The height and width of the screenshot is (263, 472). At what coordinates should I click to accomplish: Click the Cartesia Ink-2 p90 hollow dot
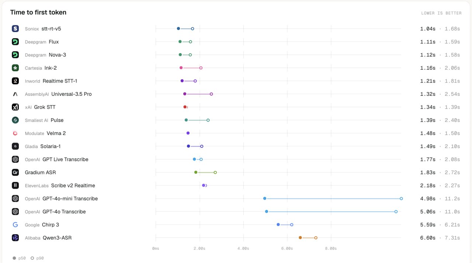[201, 68]
